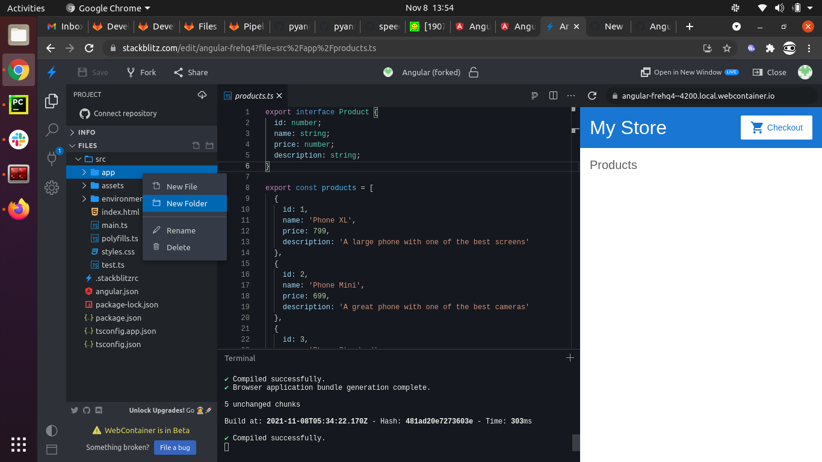
Task: Open the editor's more options ellipsis menu
Action: 570,95
